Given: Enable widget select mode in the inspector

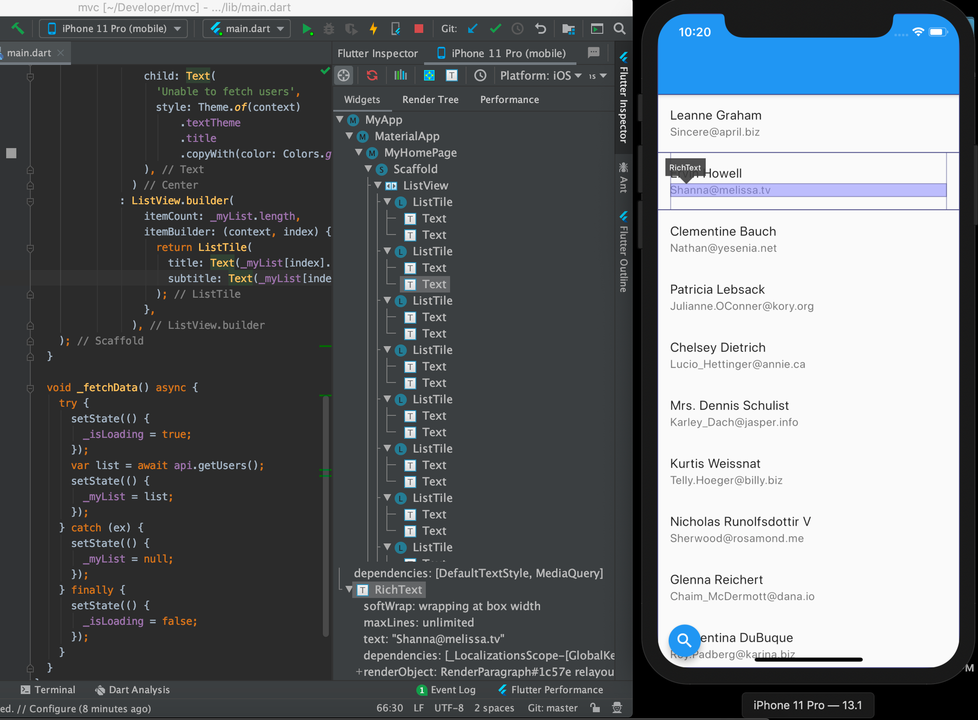Looking at the screenshot, I should (344, 75).
